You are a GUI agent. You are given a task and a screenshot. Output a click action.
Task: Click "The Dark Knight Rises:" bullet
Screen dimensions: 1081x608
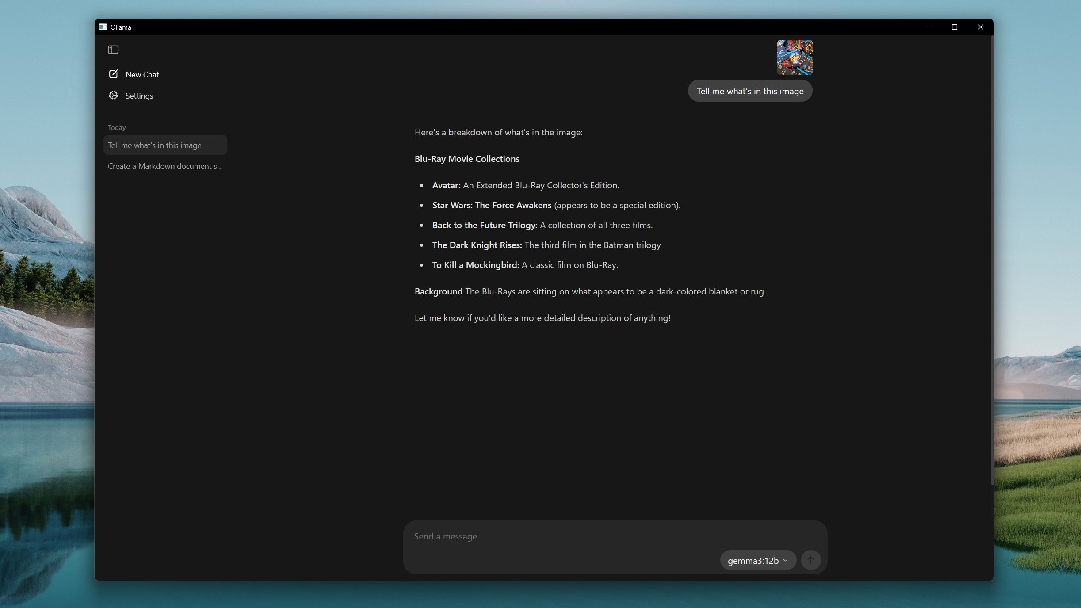[x=546, y=245]
